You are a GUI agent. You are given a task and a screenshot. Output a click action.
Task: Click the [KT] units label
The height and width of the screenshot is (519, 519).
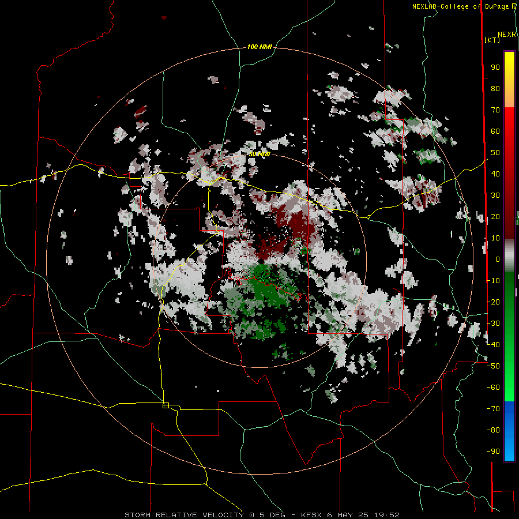click(x=492, y=40)
